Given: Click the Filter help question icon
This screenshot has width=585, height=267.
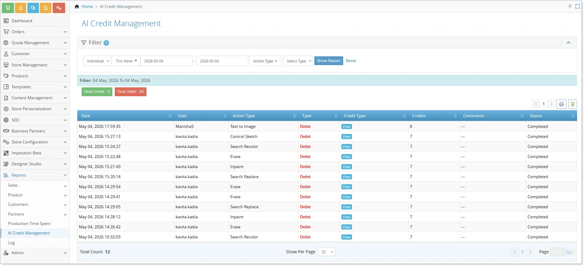Looking at the screenshot, I should point(106,43).
